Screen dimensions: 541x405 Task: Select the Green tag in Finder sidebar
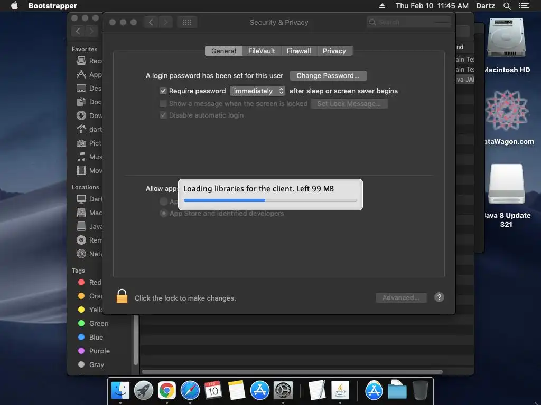[93, 323]
